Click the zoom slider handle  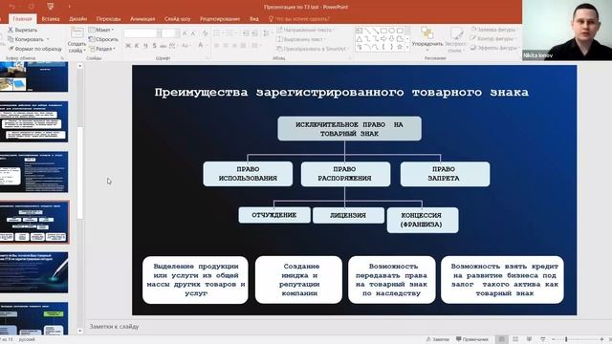(566, 339)
